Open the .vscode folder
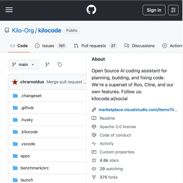 click(x=28, y=144)
